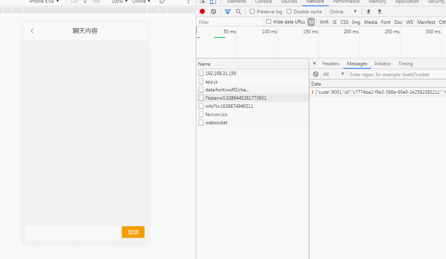446x259 pixels.
Task: Close the request details panel
Action: (x=314, y=63)
